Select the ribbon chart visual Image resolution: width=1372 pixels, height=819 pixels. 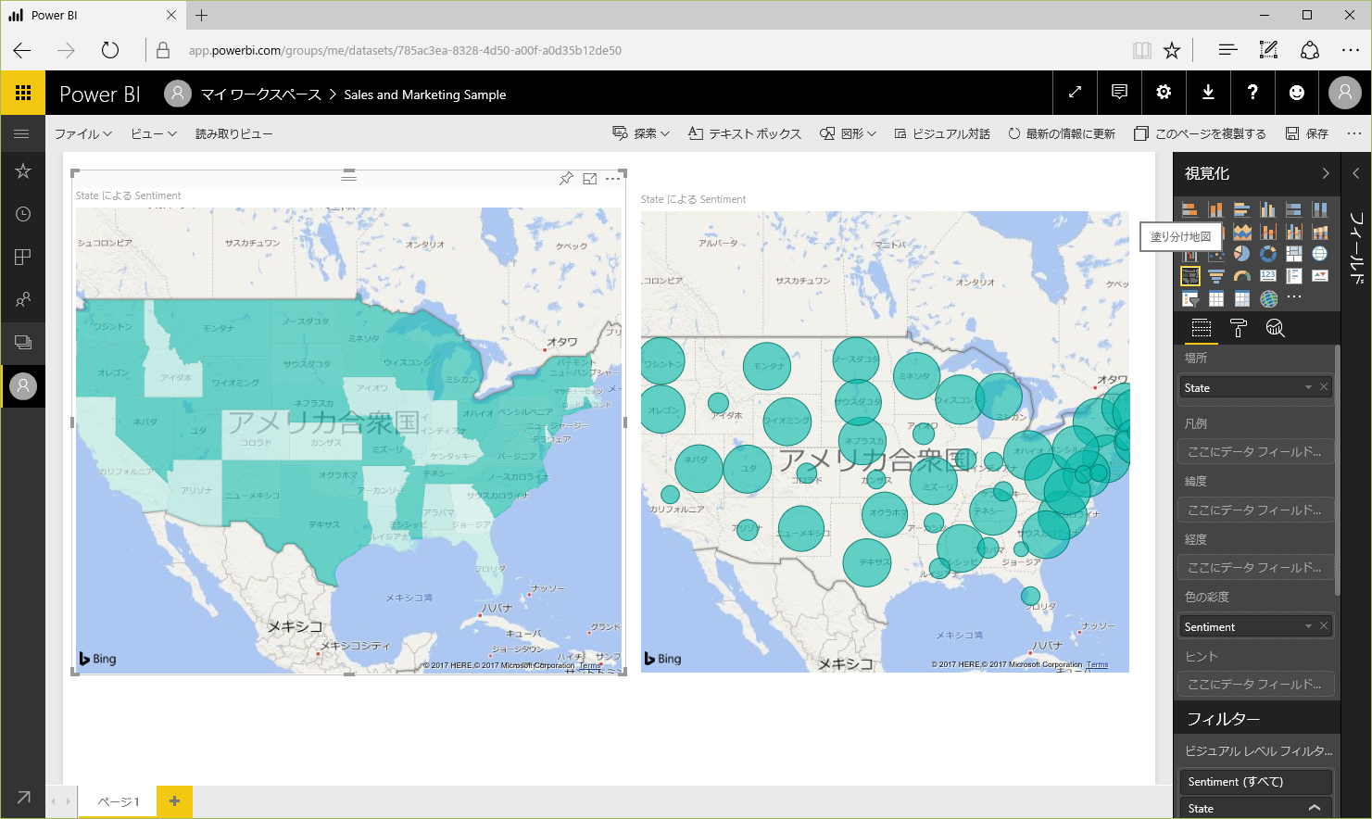1320,232
